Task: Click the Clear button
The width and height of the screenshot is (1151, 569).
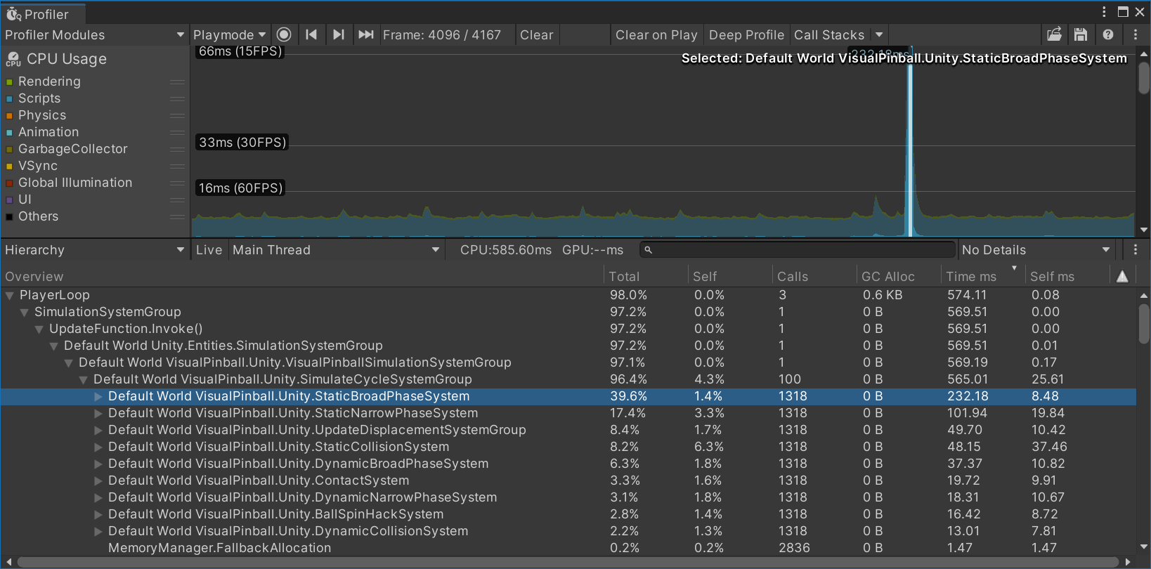Action: 536,34
